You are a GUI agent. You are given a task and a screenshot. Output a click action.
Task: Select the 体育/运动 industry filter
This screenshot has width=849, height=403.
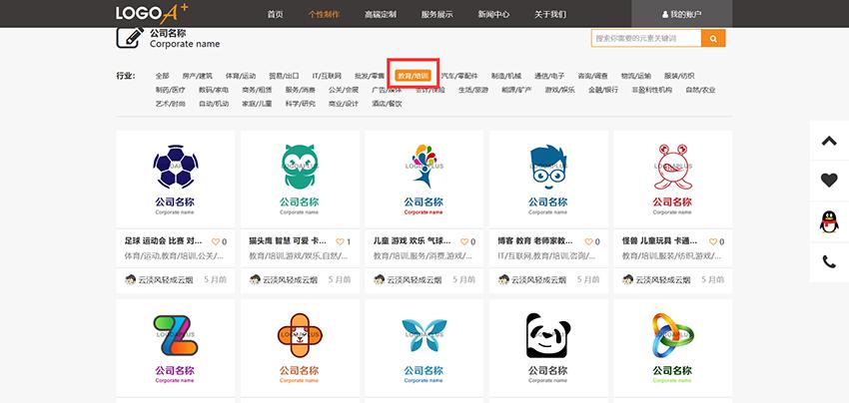coord(241,76)
